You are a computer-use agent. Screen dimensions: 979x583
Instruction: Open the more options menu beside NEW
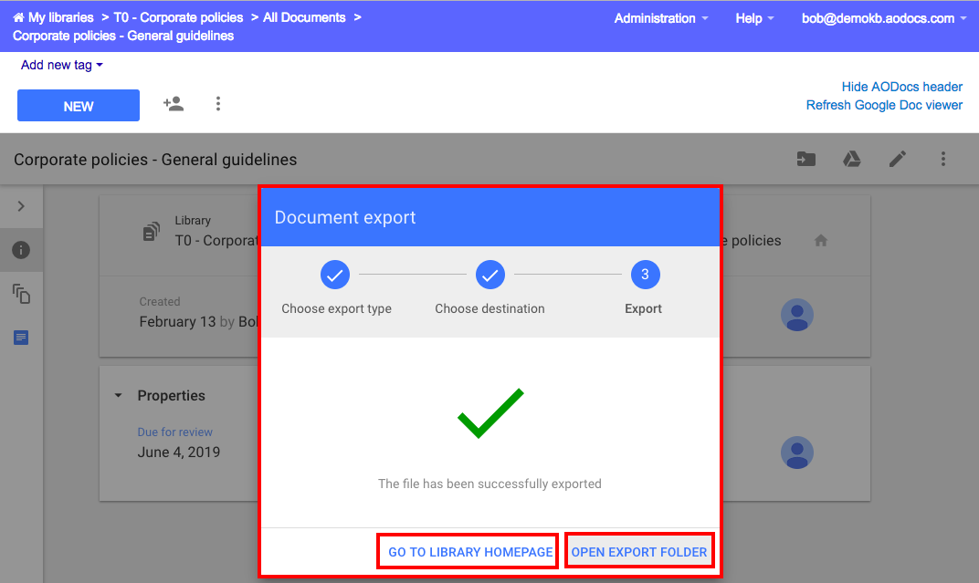[218, 103]
